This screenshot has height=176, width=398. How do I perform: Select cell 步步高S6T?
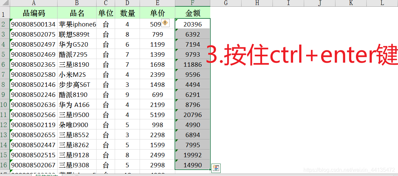[77, 84]
